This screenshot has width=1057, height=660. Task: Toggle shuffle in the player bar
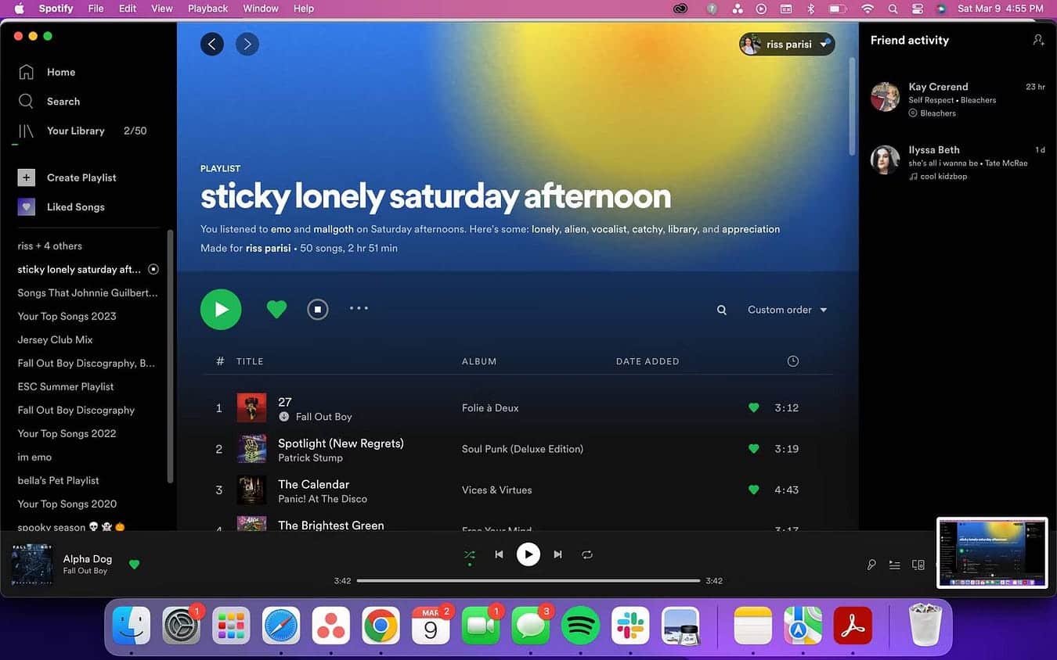click(469, 554)
